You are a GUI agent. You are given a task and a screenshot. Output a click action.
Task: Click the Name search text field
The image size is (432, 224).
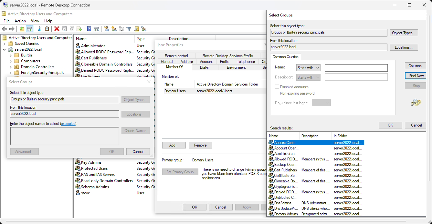point(356,68)
